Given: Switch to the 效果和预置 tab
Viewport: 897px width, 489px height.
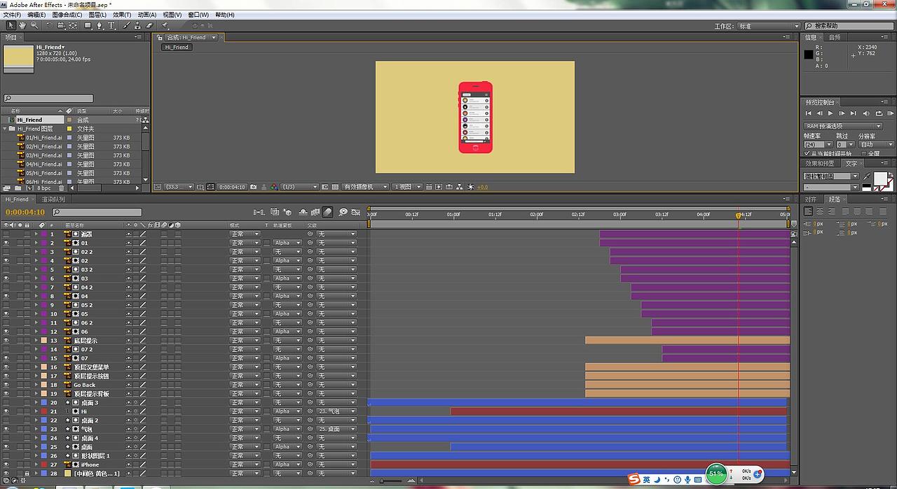Looking at the screenshot, I should click(x=821, y=164).
